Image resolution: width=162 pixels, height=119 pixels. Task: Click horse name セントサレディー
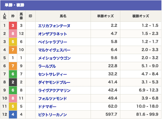(52, 74)
